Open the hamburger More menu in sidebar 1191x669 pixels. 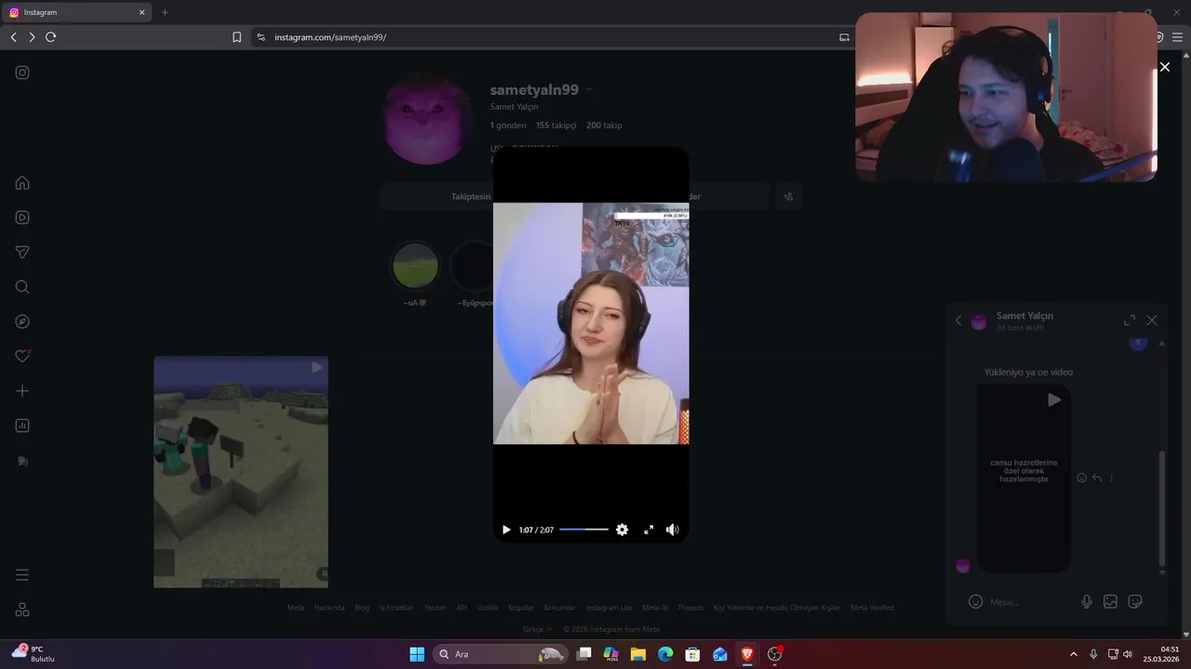22,575
